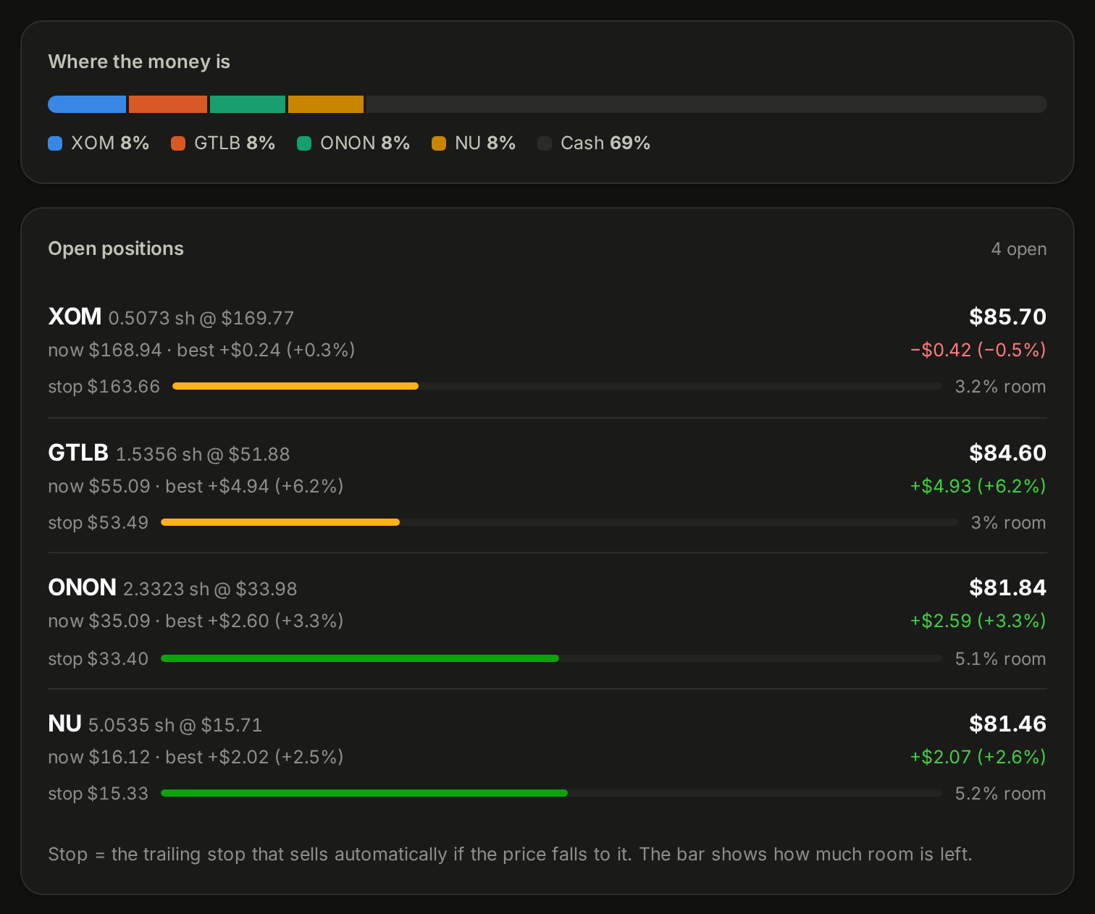The height and width of the screenshot is (914, 1095).
Task: Click the NU ticker in open positions
Action: click(64, 724)
